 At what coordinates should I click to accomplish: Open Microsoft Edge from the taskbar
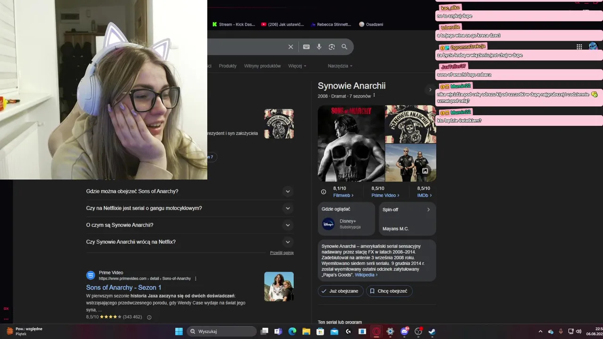[292, 331]
